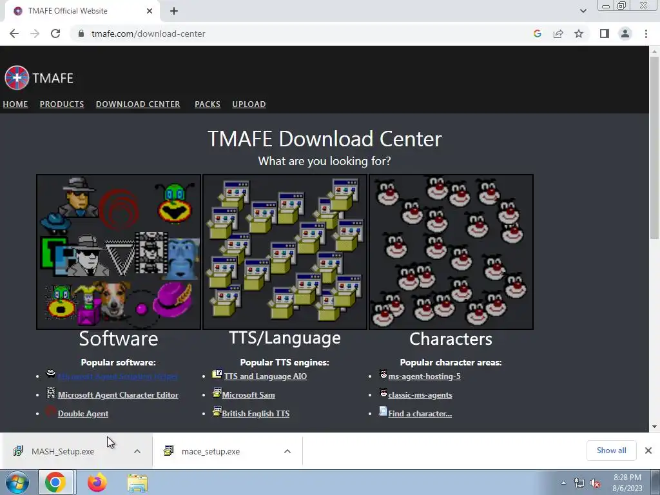Go back to previous page
660x495 pixels.
pyautogui.click(x=14, y=34)
